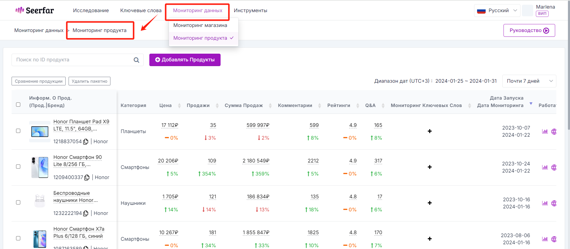The image size is (570, 249).
Task: Open chart for Honor Планшет Pad X9
Action: (x=545, y=131)
